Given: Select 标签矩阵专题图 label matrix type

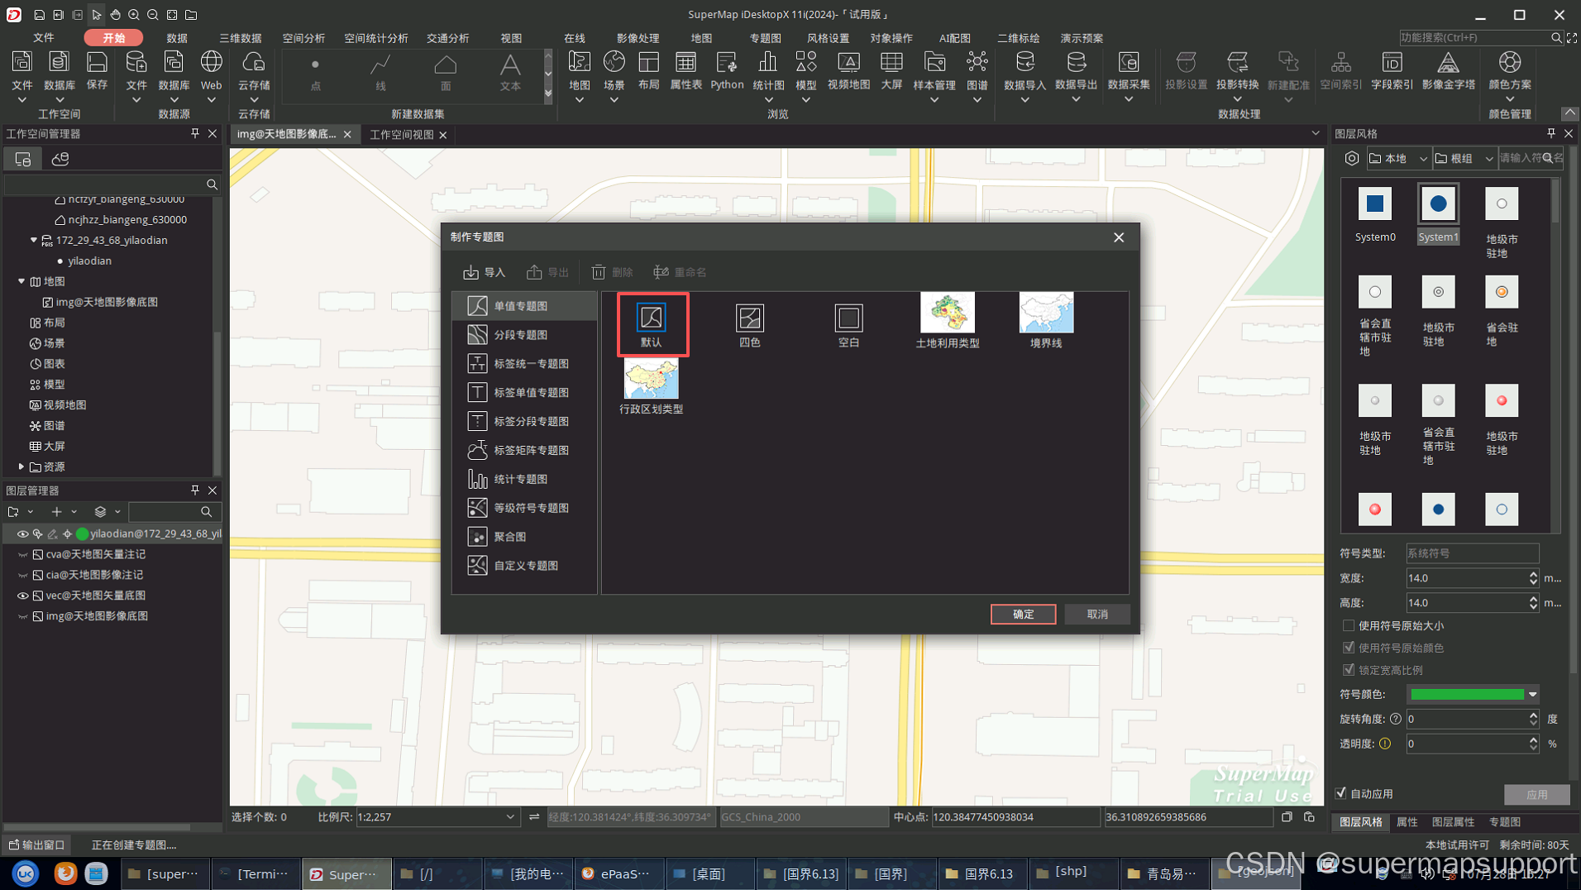Looking at the screenshot, I should click(524, 450).
